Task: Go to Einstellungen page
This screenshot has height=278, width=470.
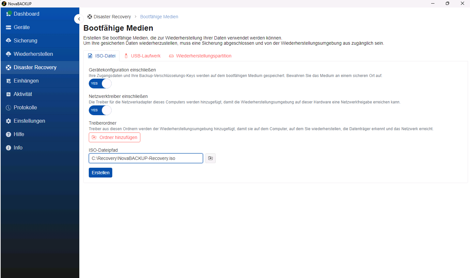Action: pyautogui.click(x=40, y=121)
